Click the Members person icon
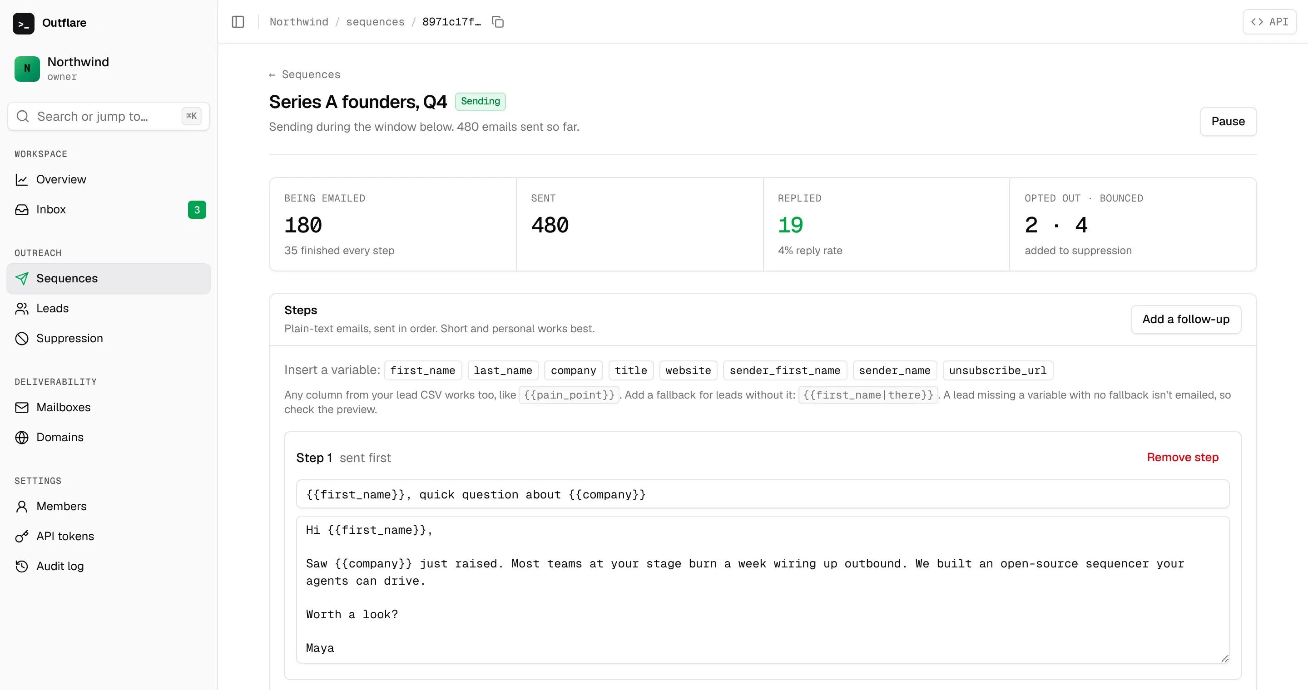The image size is (1308, 690). (22, 506)
